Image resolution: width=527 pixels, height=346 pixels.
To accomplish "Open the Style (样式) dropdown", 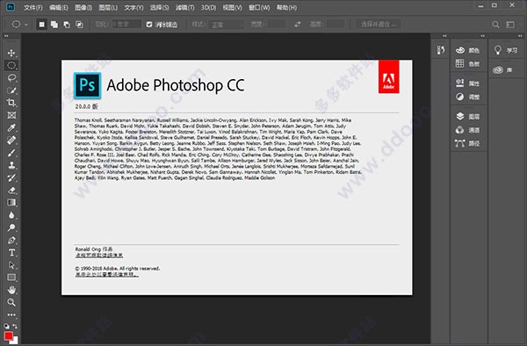I will pyautogui.click(x=227, y=25).
